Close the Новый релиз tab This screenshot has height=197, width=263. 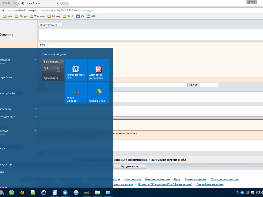[x=57, y=3]
